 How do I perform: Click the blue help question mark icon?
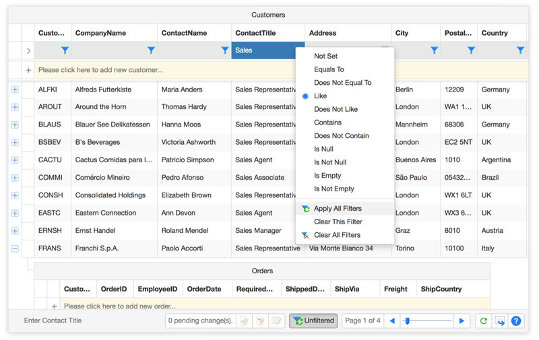point(516,321)
